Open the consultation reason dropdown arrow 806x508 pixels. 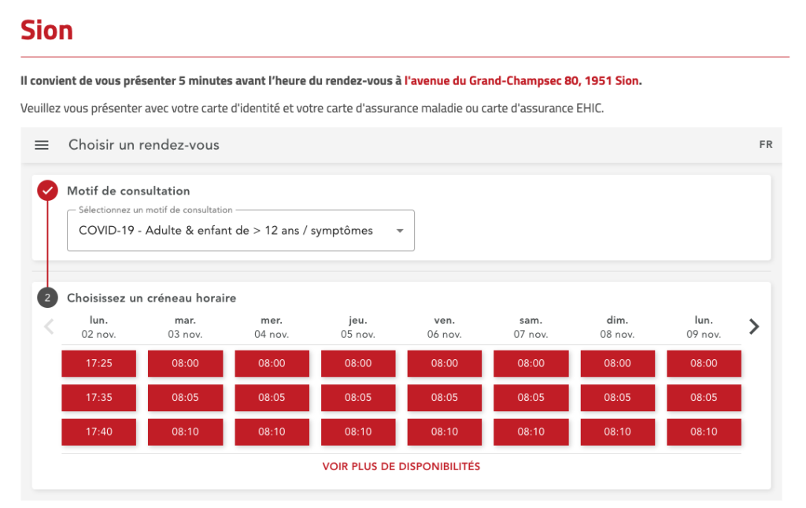(400, 231)
